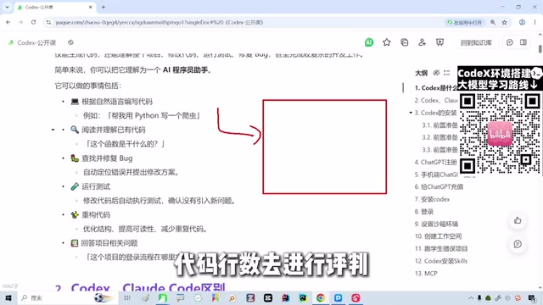Viewport: 543px width, 305px height.
Task: Jump to outline item '3. Codex的安装'
Action: coord(435,113)
